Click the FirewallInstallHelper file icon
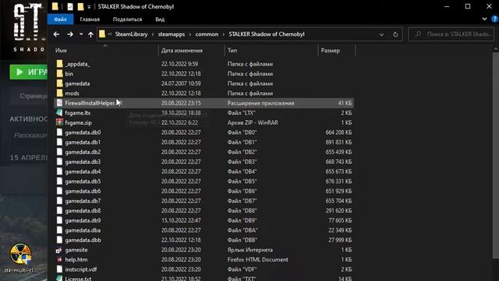 point(59,103)
